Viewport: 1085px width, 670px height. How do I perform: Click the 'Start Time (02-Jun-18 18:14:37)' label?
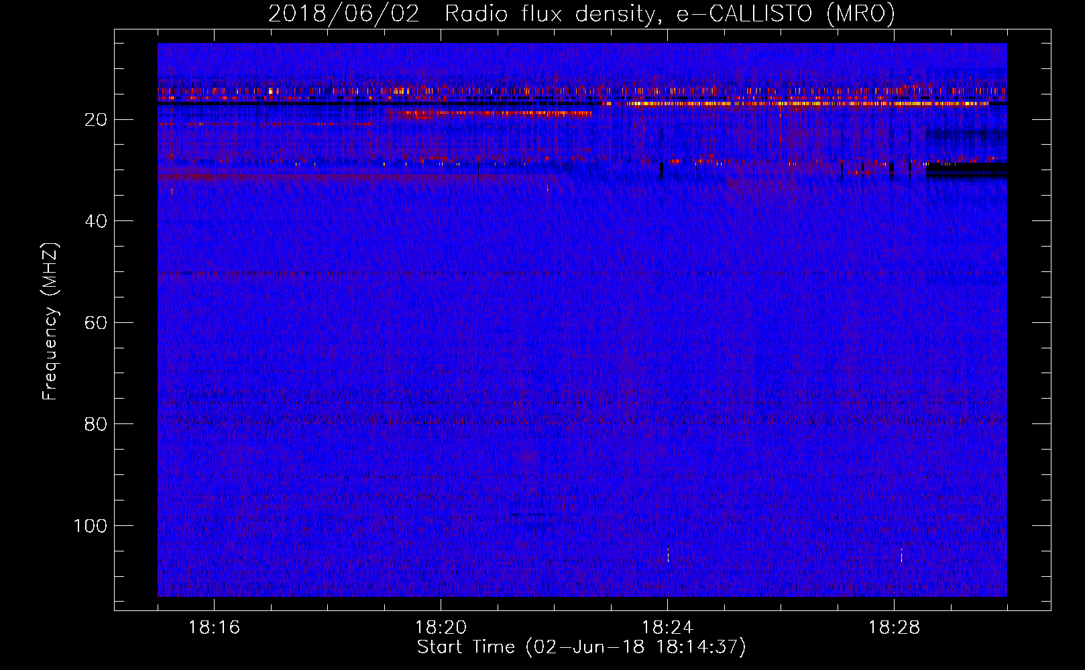click(x=581, y=647)
